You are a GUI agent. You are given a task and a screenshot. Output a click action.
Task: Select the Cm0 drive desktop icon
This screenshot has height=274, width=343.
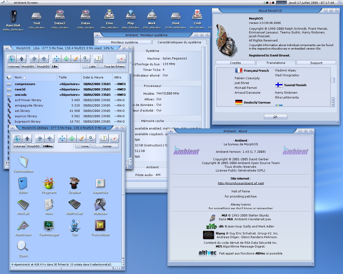[197, 16]
